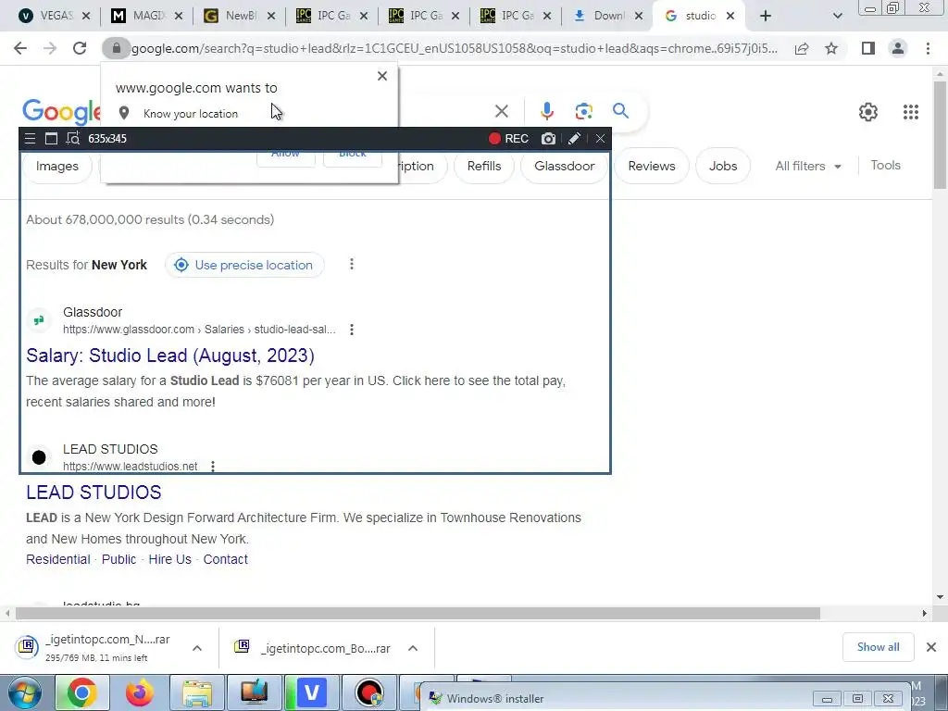Open more options beside precise location
The height and width of the screenshot is (711, 948).
click(x=351, y=264)
